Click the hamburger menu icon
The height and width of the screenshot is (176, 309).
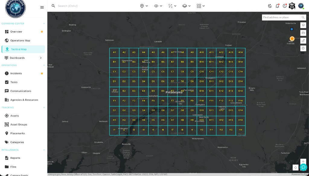click(42, 7)
